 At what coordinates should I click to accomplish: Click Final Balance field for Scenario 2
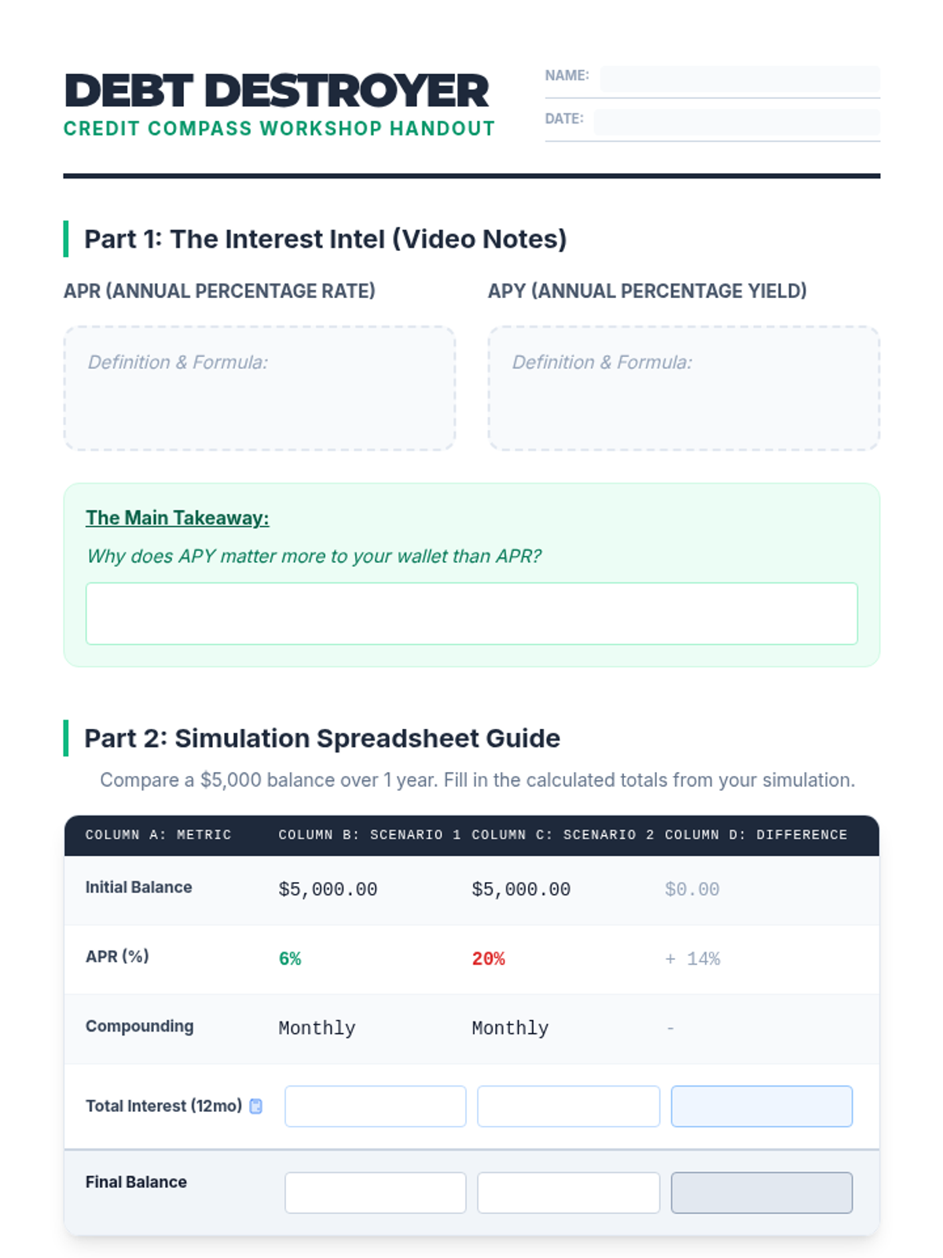[568, 1193]
